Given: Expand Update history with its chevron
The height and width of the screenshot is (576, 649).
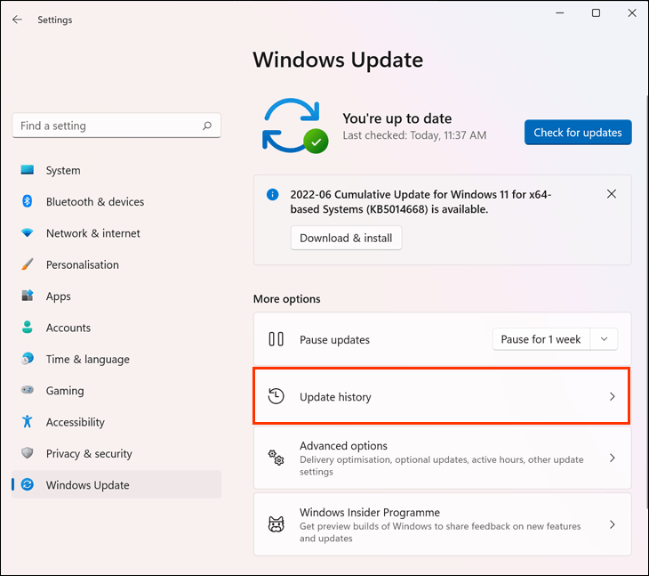Looking at the screenshot, I should coord(613,396).
